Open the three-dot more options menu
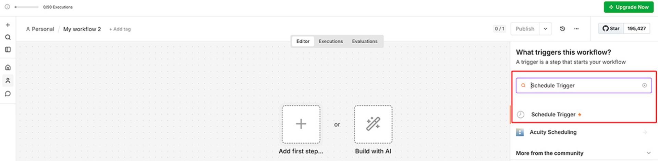The height and width of the screenshot is (161, 658). pyautogui.click(x=576, y=29)
